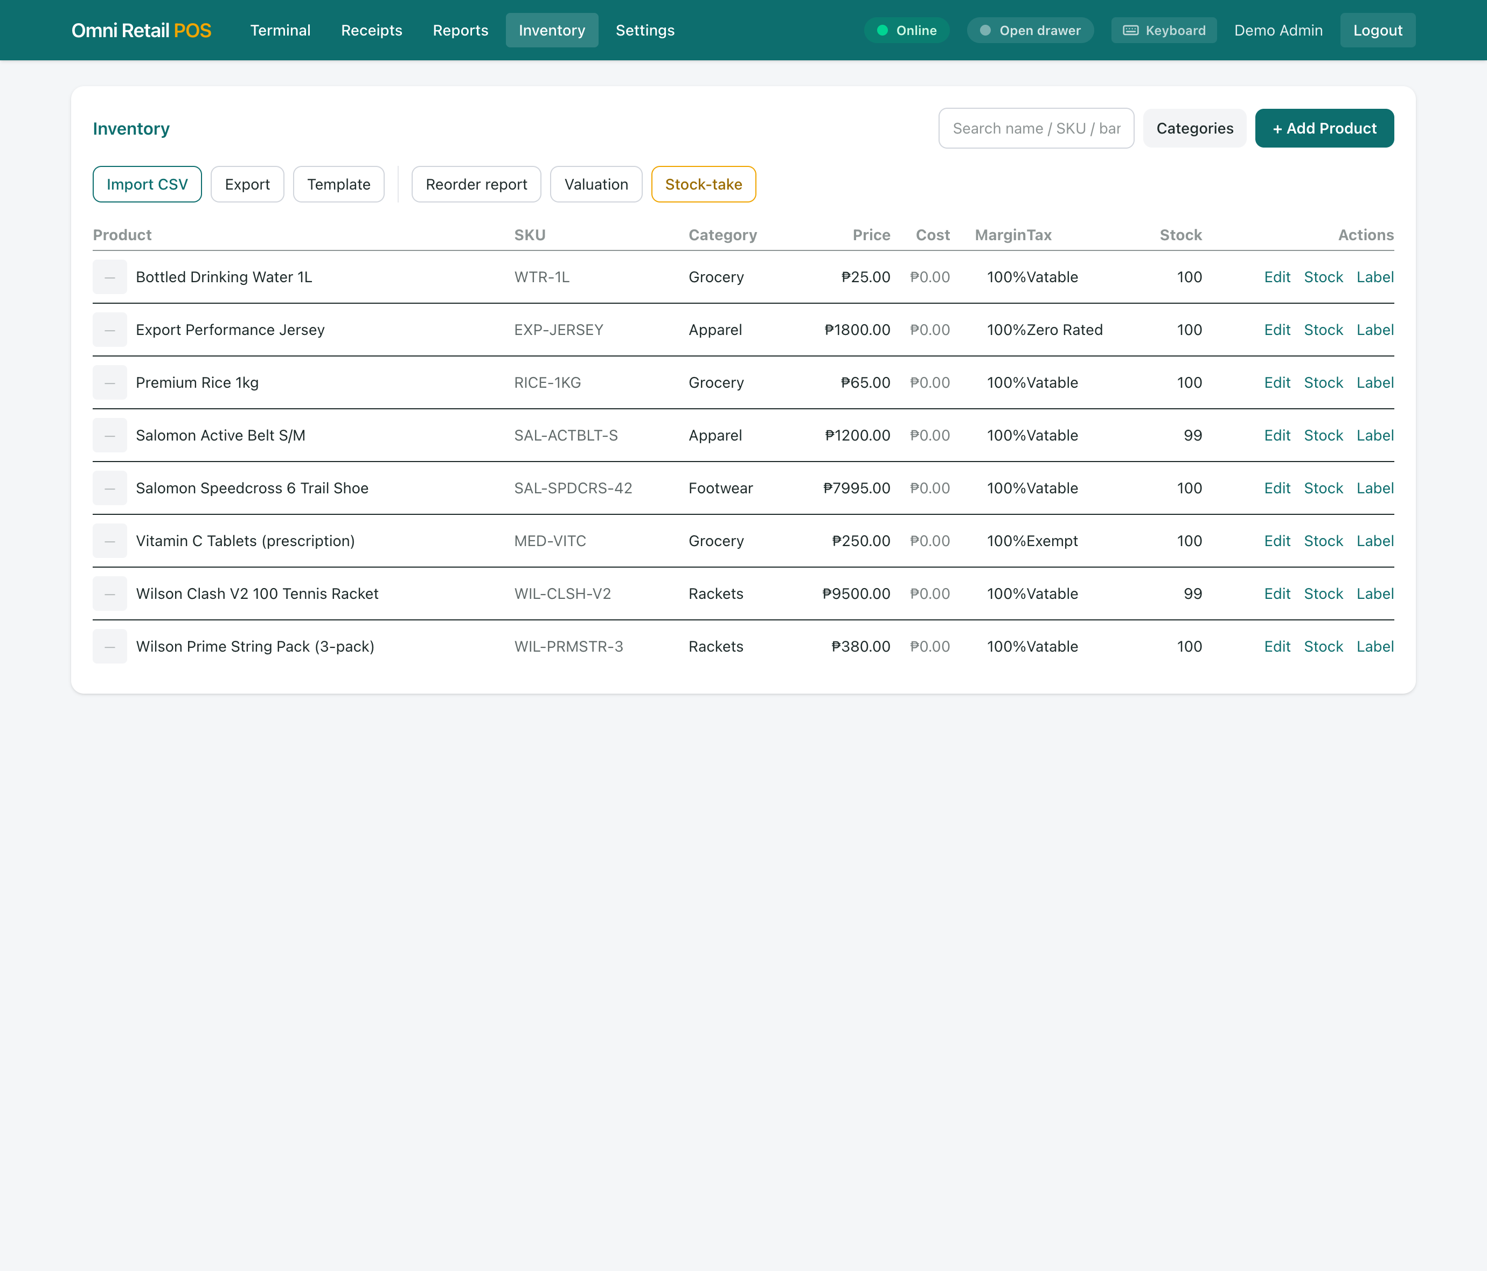Viewport: 1487px width, 1271px height.
Task: Click the Stock column header
Action: coord(1180,235)
